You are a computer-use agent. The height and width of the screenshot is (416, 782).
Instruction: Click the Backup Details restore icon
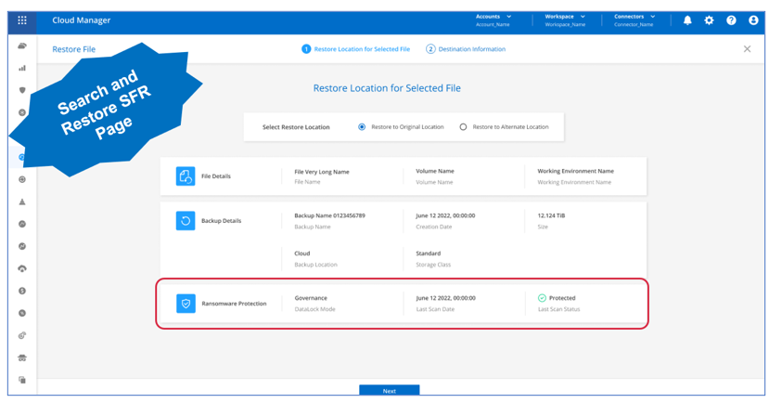point(186,221)
